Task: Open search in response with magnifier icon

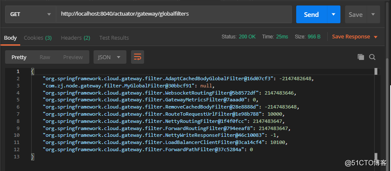Action: point(372,57)
